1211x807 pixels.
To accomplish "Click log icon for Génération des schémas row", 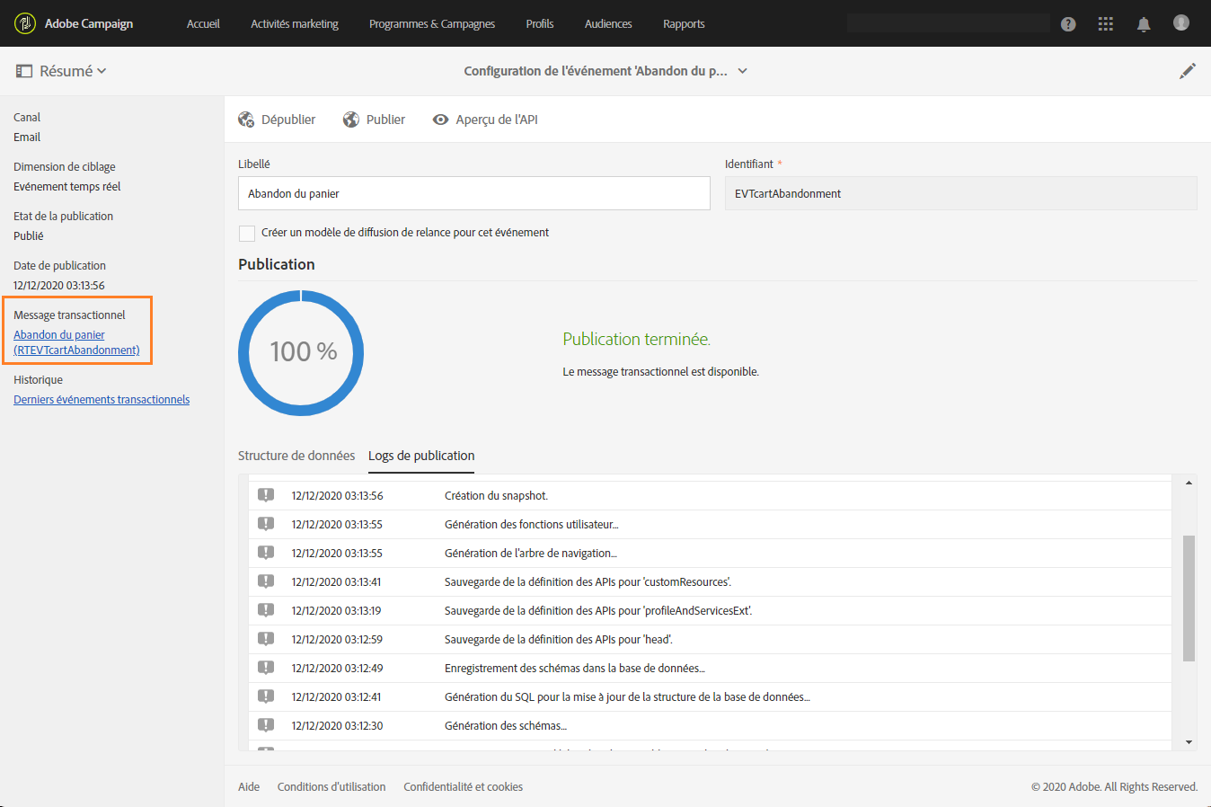I will 266,725.
